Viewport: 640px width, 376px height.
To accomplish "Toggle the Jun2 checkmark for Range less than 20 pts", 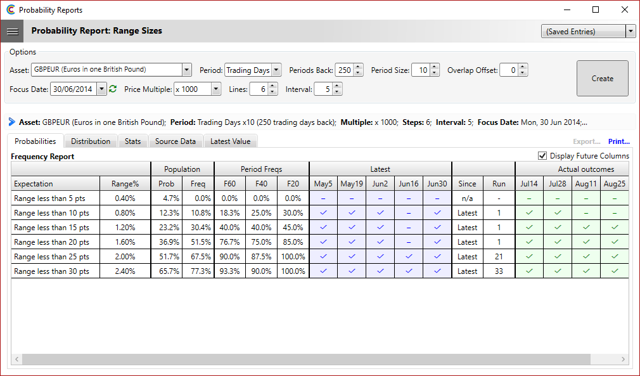I will (380, 242).
